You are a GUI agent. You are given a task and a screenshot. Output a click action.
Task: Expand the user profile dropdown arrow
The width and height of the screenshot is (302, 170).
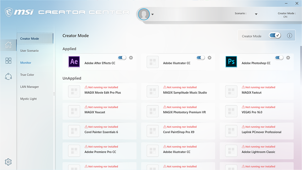click(153, 14)
